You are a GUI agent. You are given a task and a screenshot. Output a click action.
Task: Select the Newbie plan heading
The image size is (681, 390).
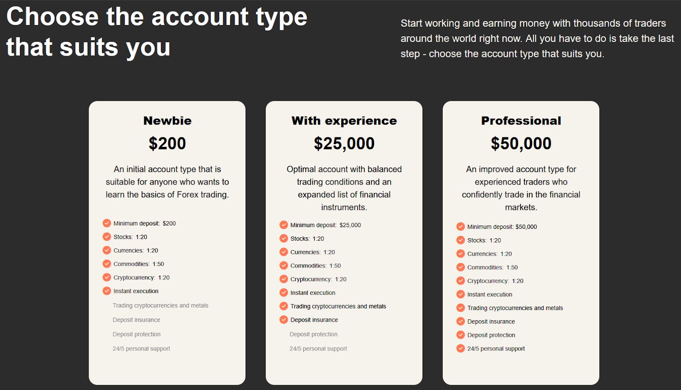167,121
